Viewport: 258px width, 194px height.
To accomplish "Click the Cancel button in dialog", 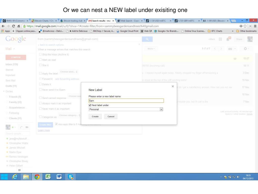I will tap(111, 116).
